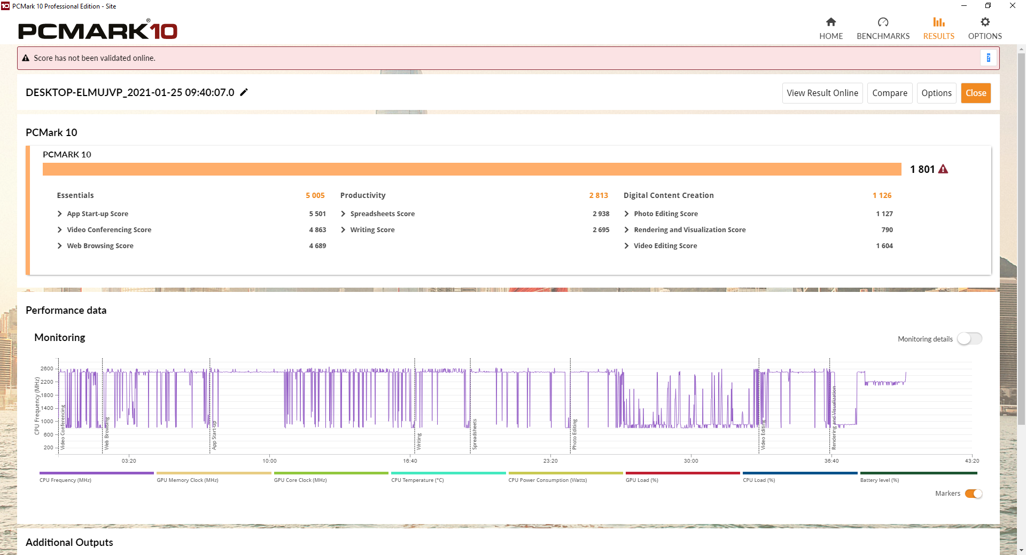Image resolution: width=1026 pixels, height=555 pixels.
Task: Select CPU Temperature legend swatch
Action: click(448, 473)
